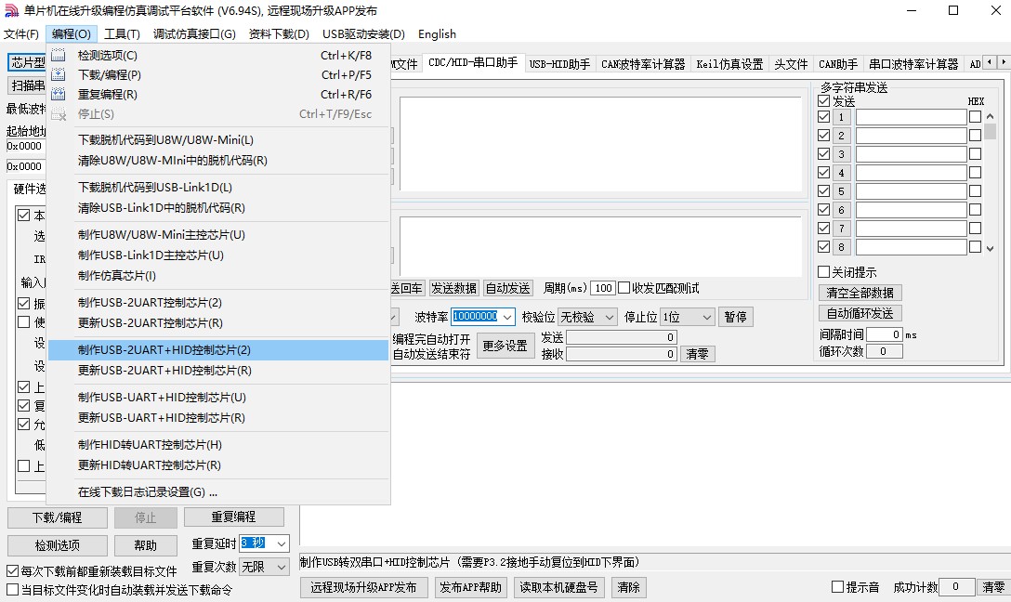Click the 间隔时间 input field
The width and height of the screenshot is (1011, 602).
[884, 334]
